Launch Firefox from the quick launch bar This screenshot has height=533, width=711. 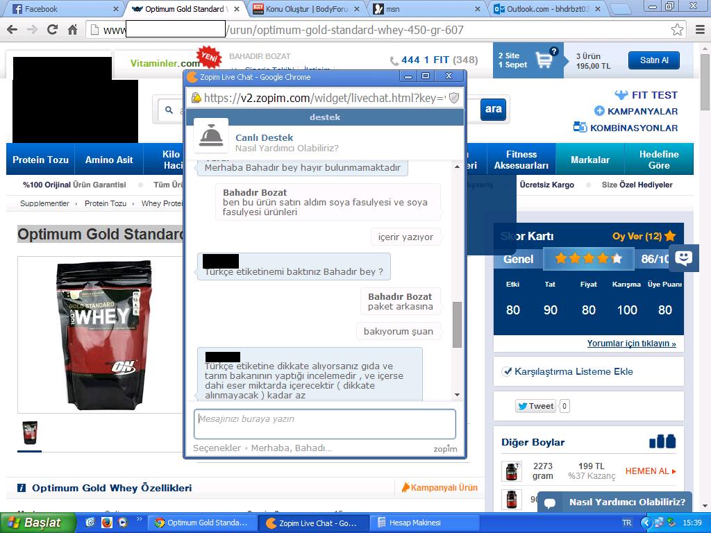click(x=106, y=523)
